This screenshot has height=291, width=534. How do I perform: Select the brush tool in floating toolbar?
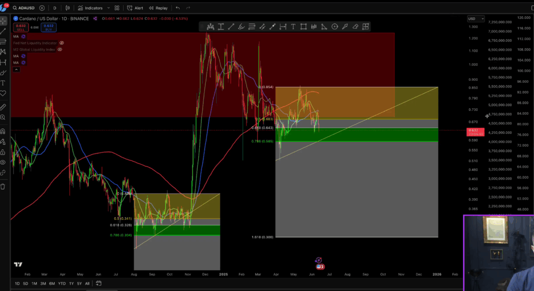pos(241,27)
